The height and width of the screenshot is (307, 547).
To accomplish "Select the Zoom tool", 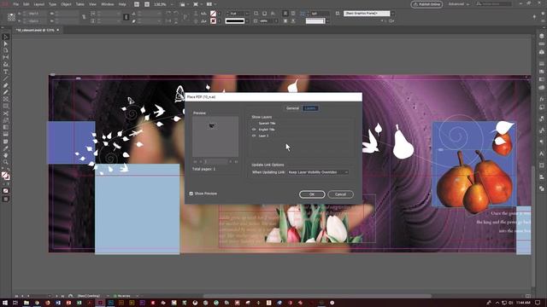I will click(x=6, y=162).
